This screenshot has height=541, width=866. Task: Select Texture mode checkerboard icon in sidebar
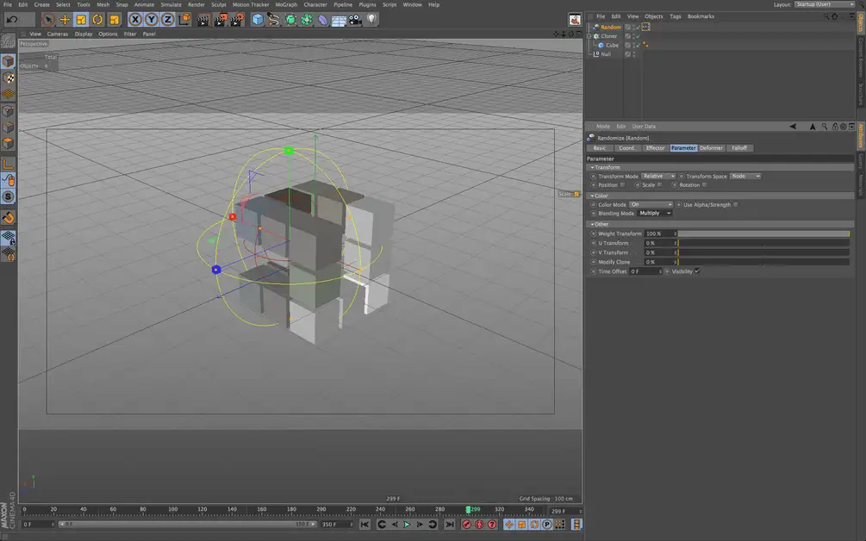tap(8, 78)
